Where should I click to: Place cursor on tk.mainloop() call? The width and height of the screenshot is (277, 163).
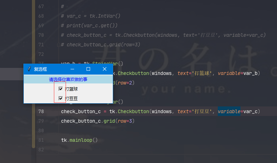tap(79, 140)
